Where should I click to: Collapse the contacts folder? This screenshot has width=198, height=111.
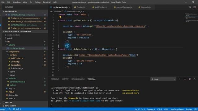[x=13, y=55]
